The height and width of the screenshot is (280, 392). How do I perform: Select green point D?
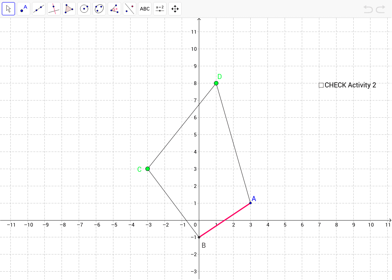pos(216,83)
